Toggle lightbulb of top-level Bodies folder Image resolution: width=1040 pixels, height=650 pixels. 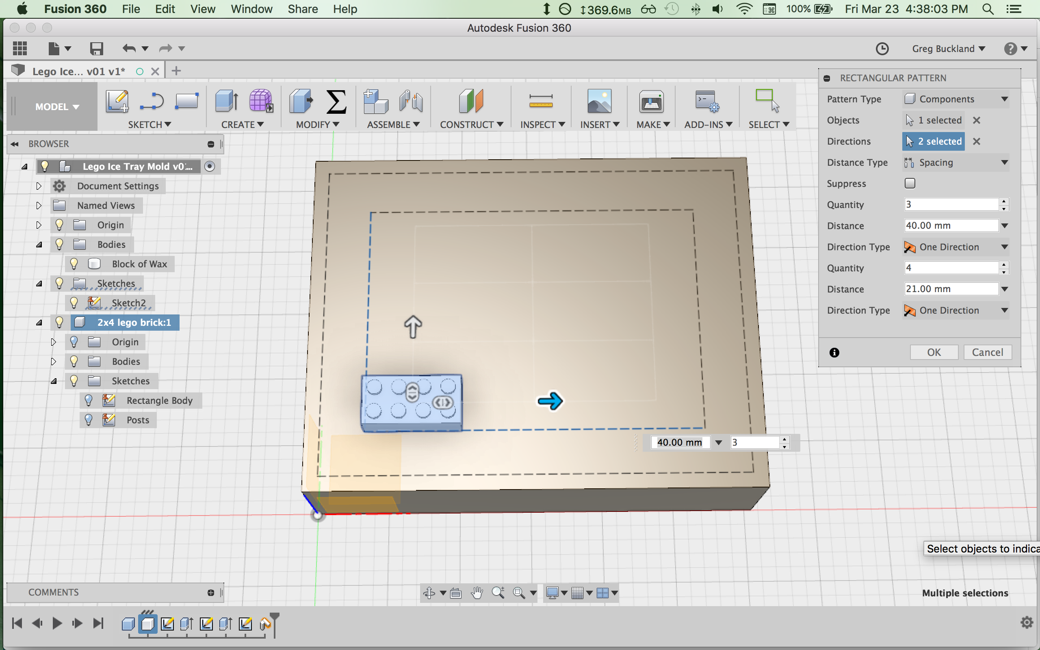59,245
